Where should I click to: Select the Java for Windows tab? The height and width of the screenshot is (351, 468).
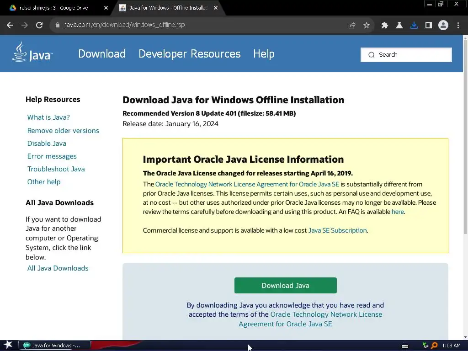(x=168, y=8)
